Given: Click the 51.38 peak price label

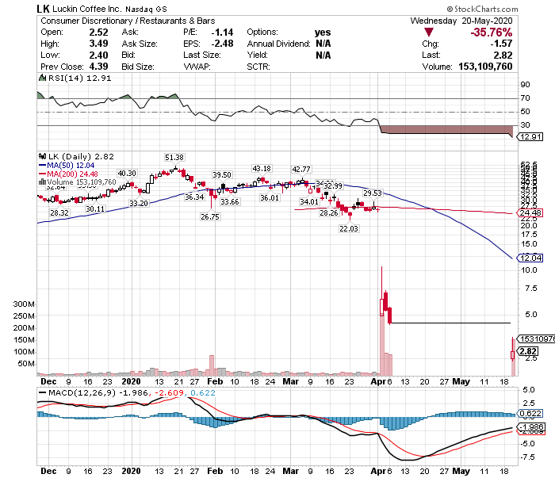Looking at the screenshot, I should [174, 158].
